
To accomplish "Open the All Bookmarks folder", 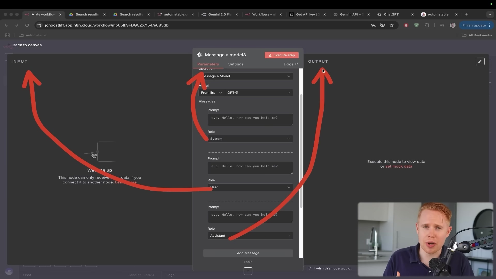I will pyautogui.click(x=477, y=35).
